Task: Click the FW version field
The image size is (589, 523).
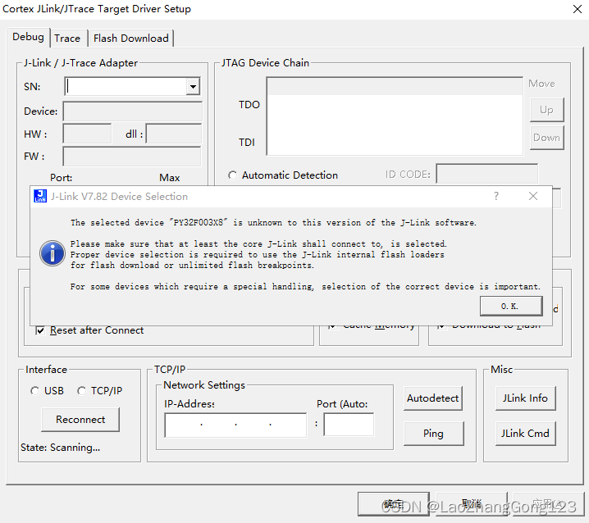Action: click(x=132, y=157)
